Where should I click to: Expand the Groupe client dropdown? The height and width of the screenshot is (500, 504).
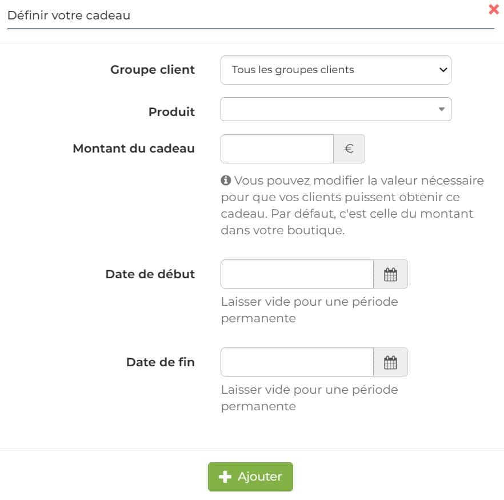click(x=336, y=70)
